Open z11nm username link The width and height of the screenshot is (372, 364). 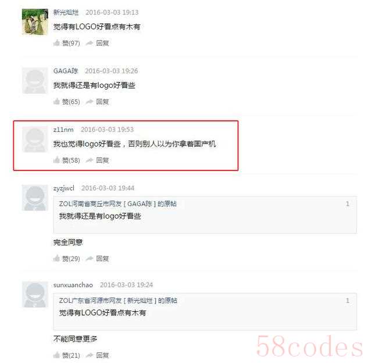pyautogui.click(x=63, y=130)
